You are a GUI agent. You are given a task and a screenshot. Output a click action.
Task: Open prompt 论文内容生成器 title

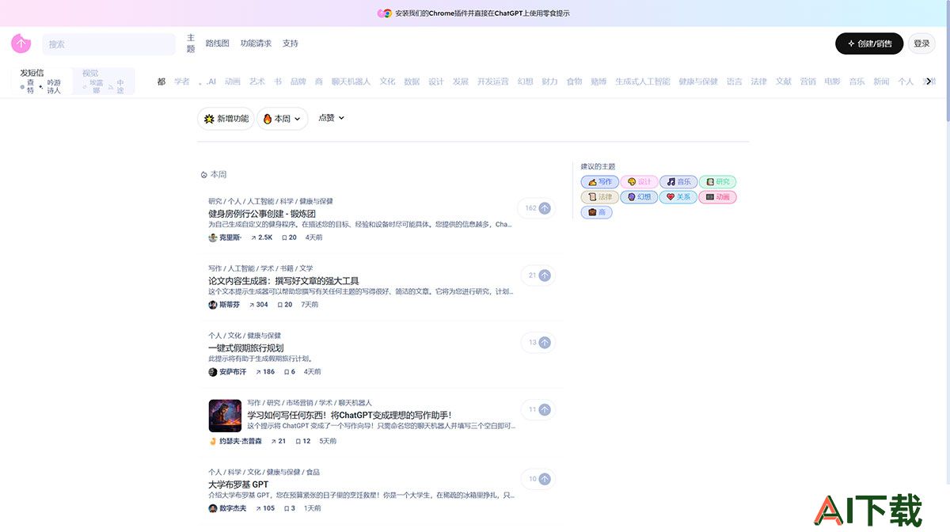point(283,281)
